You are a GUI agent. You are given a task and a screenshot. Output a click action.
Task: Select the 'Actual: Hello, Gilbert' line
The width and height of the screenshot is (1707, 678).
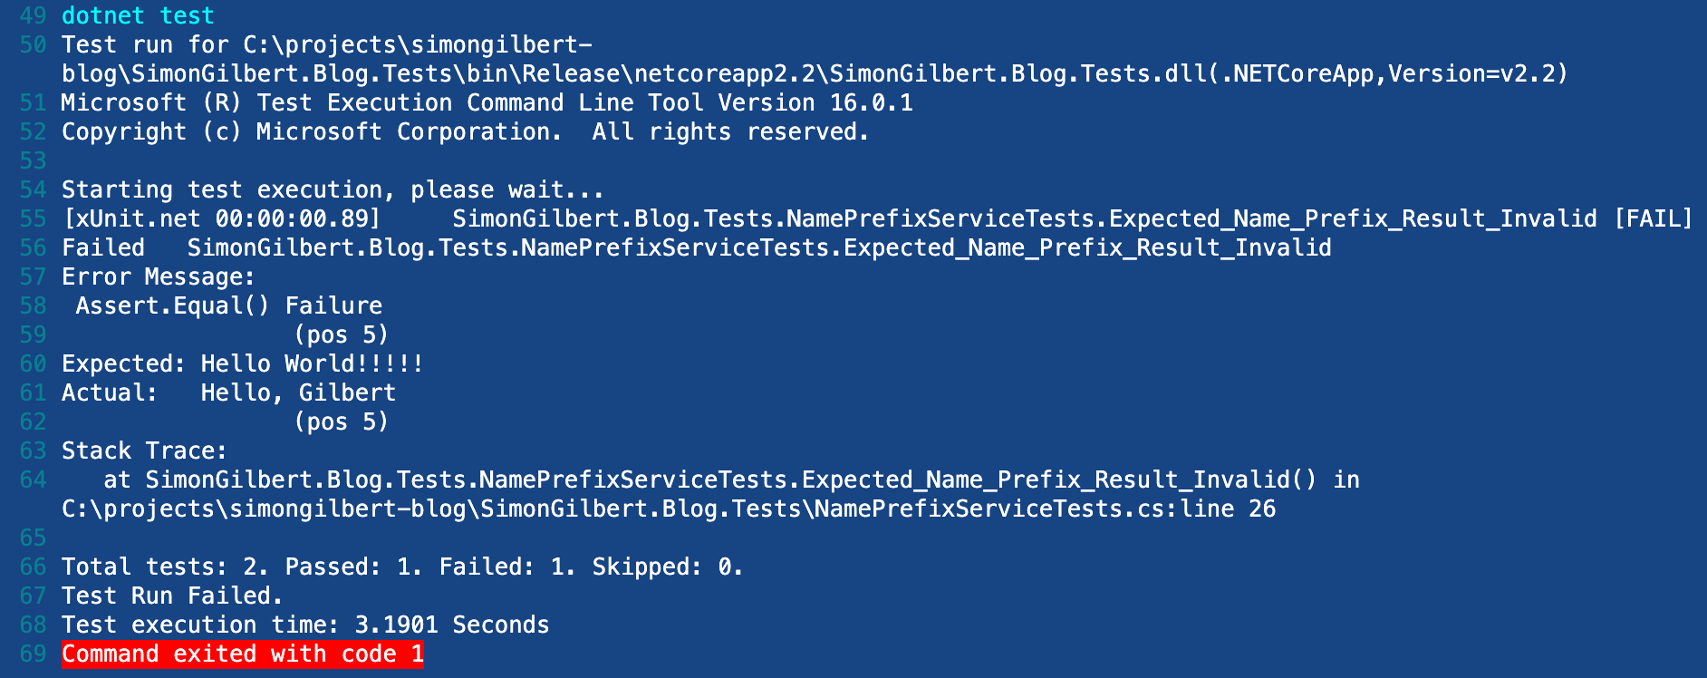tap(229, 392)
